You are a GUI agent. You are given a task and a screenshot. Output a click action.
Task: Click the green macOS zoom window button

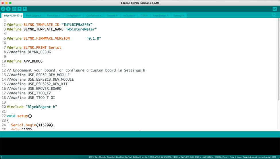pyautogui.click(x=10, y=3)
